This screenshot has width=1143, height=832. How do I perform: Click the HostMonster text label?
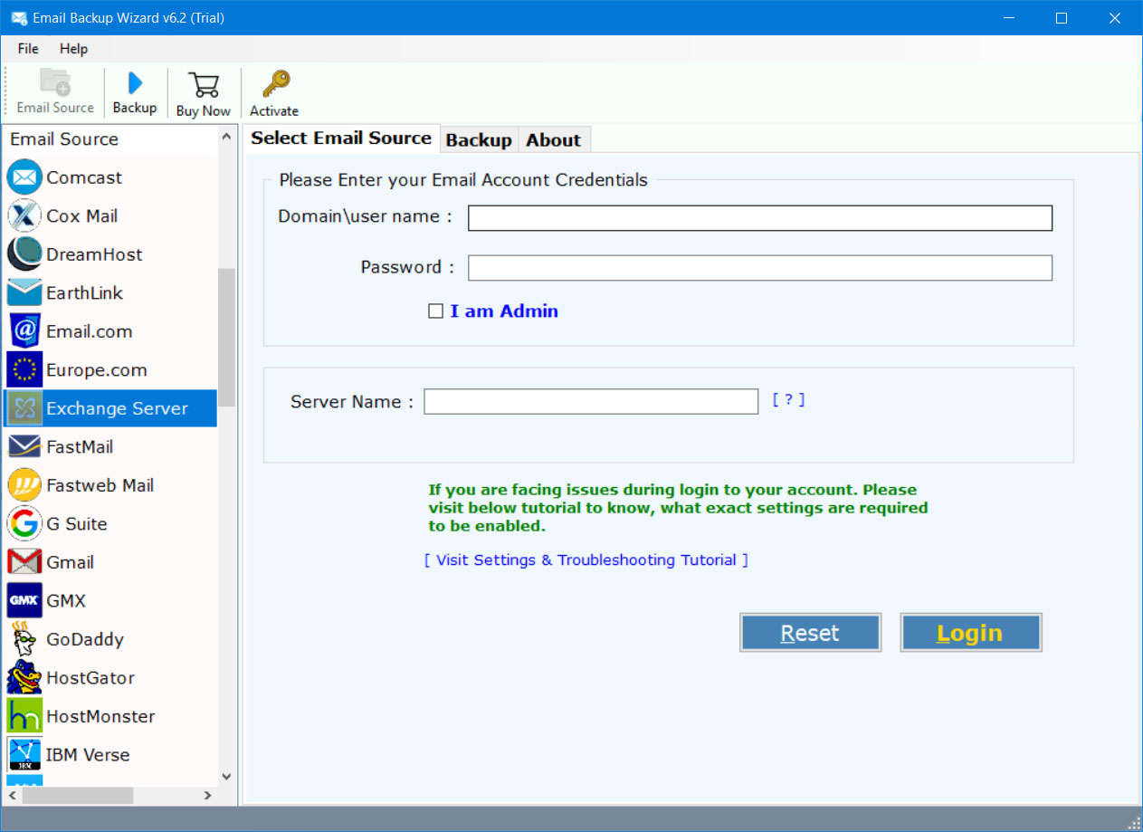100,716
